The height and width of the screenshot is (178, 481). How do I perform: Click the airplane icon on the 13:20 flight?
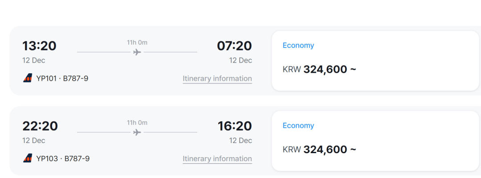coord(137,52)
